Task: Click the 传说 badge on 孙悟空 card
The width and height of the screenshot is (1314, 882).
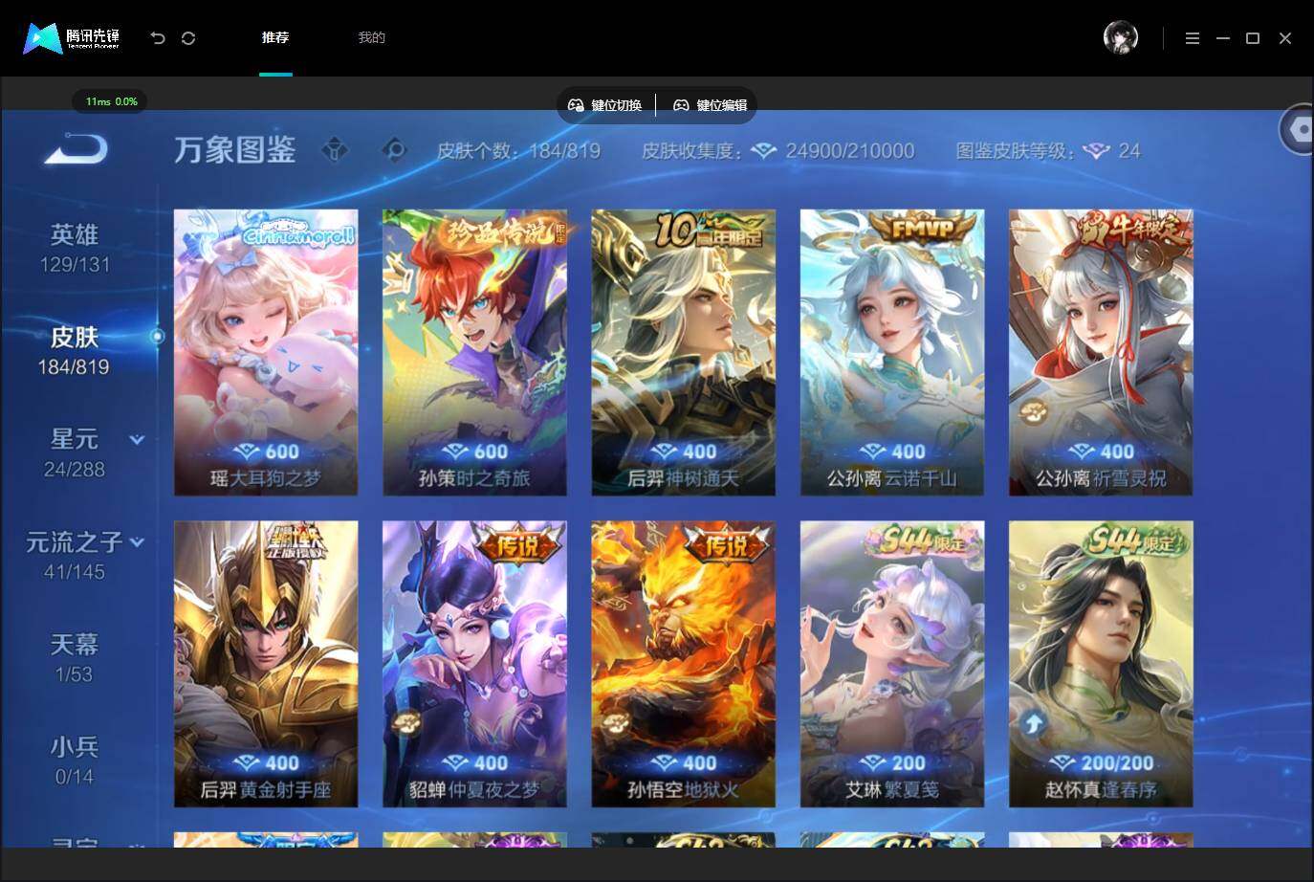Action: (x=726, y=544)
